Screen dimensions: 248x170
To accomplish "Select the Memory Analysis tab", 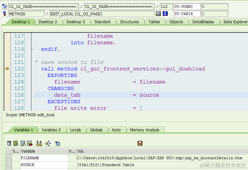I will 145,130.
